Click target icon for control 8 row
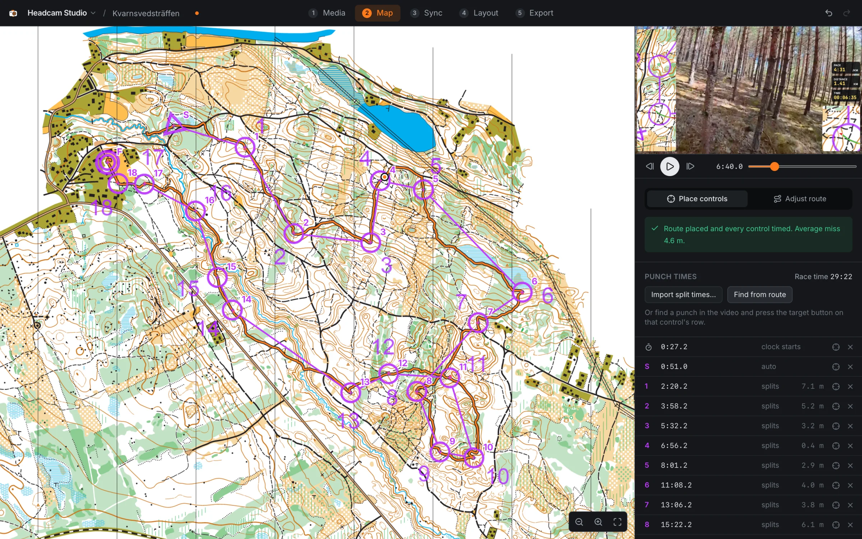This screenshot has width=862, height=539. click(x=836, y=525)
